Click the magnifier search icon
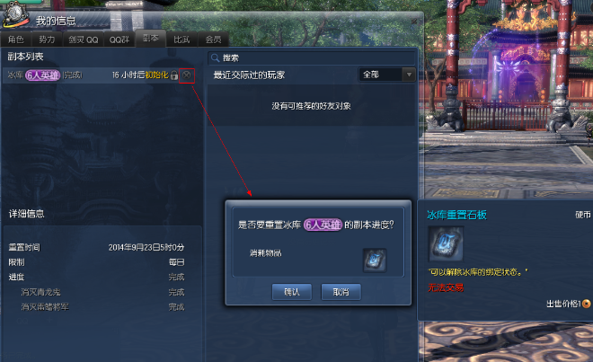Screen dimensions: 593x362 [216, 57]
